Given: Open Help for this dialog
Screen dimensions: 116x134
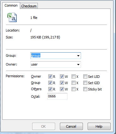Looking at the screenshot, I should (99, 126).
